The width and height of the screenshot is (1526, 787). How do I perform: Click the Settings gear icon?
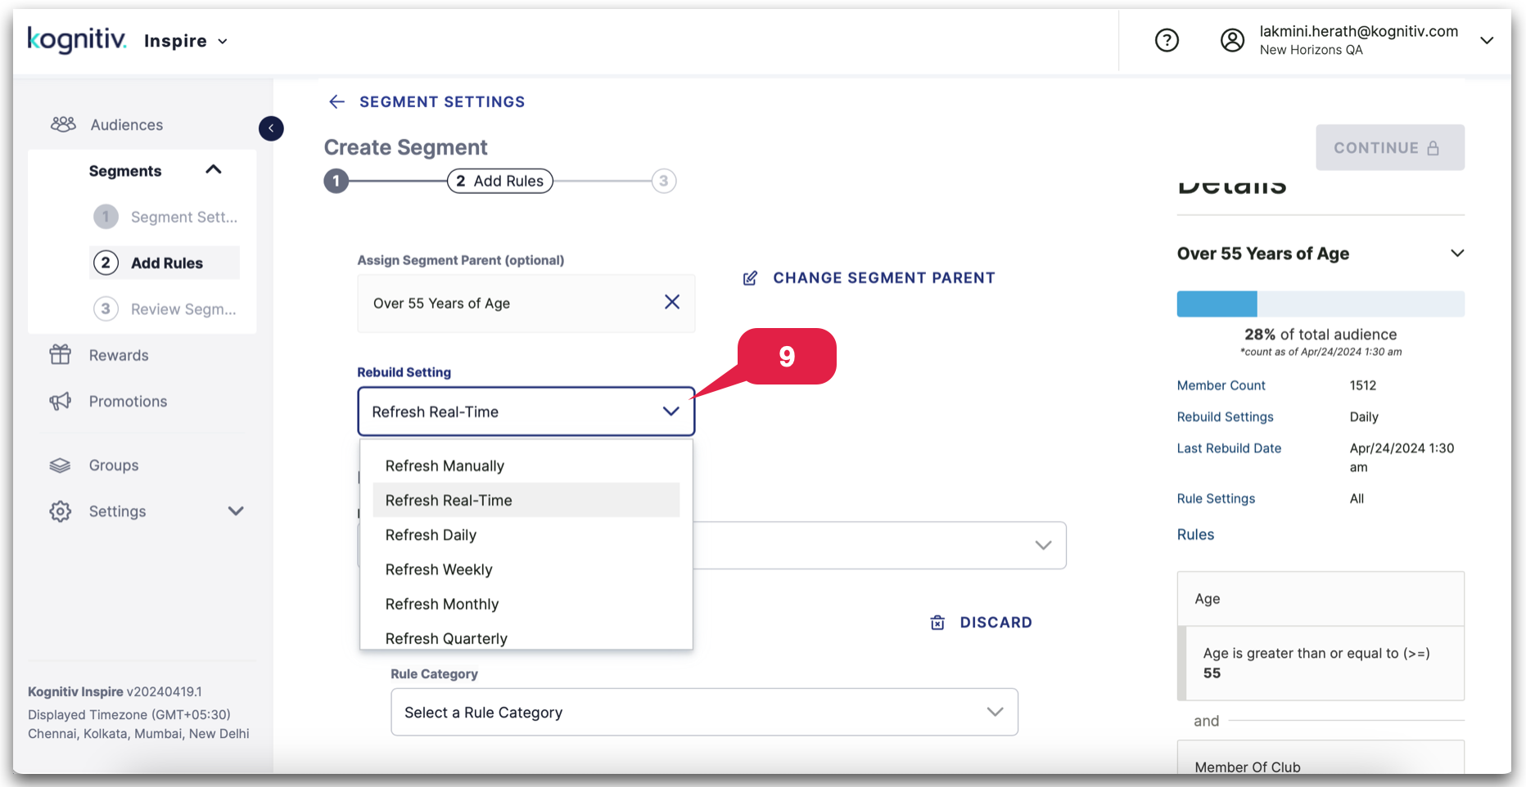click(61, 511)
